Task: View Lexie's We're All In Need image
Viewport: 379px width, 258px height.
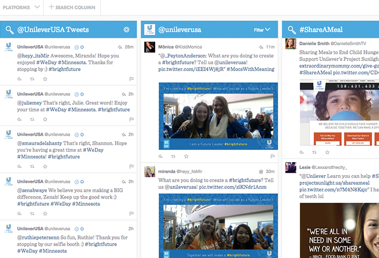Action: point(340,231)
